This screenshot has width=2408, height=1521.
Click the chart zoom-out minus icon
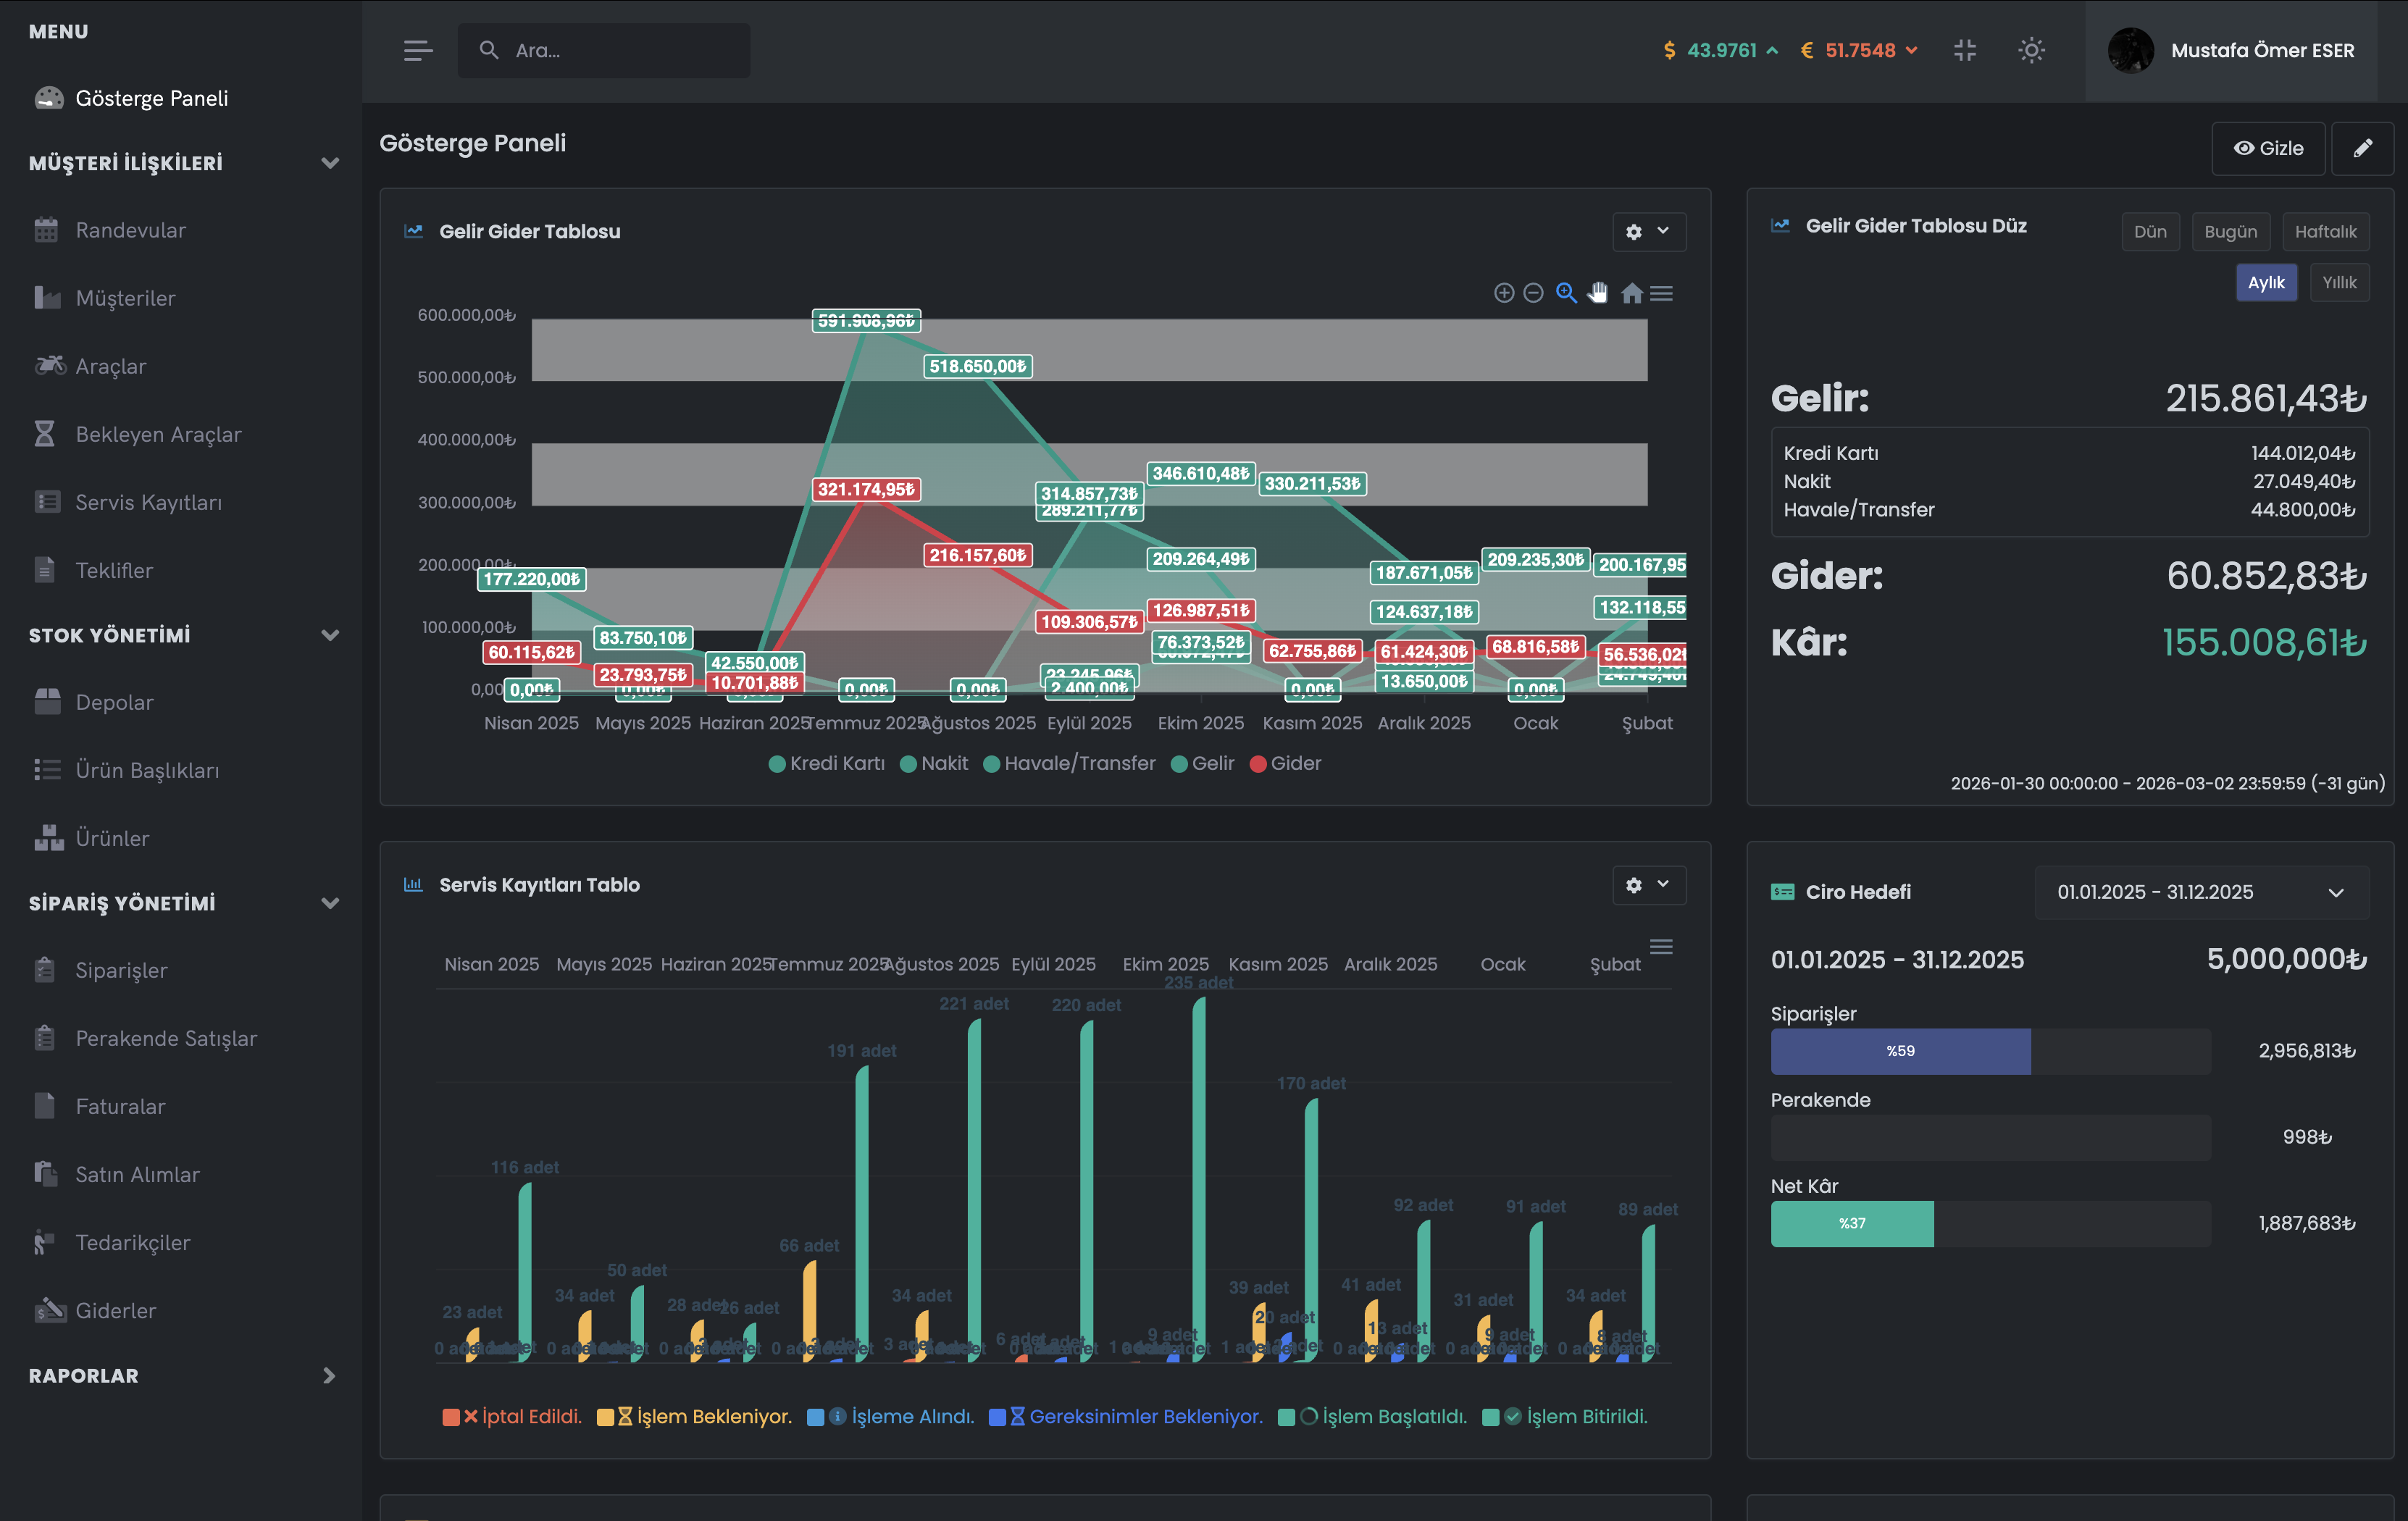pos(1533,293)
